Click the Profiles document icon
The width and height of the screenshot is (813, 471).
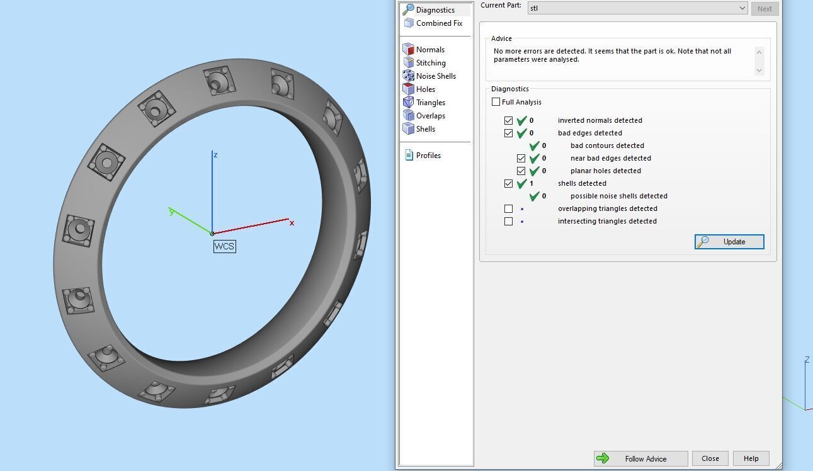[409, 156]
